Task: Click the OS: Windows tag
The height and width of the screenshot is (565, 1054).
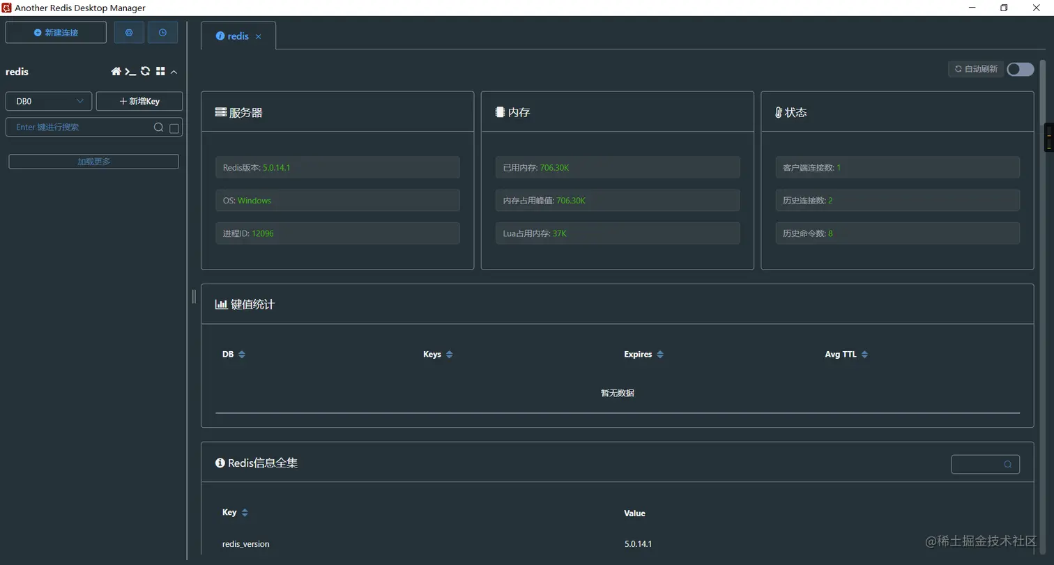Action: point(337,201)
